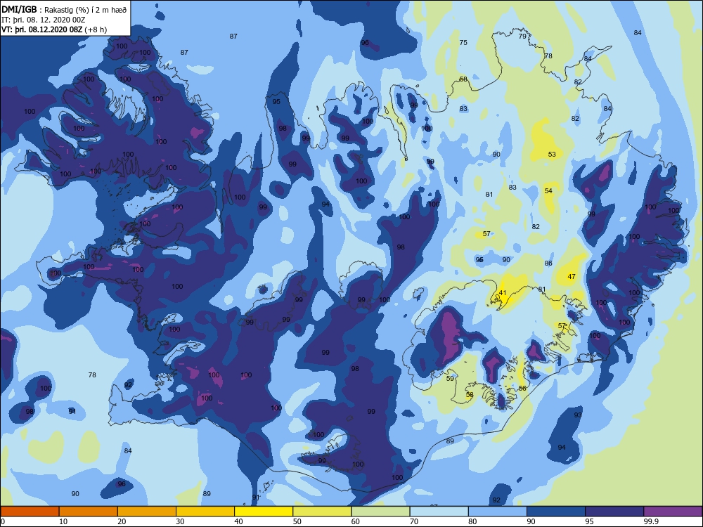
Task: Click the dark orange 0–10 legend swatch
Action: [x=30, y=512]
